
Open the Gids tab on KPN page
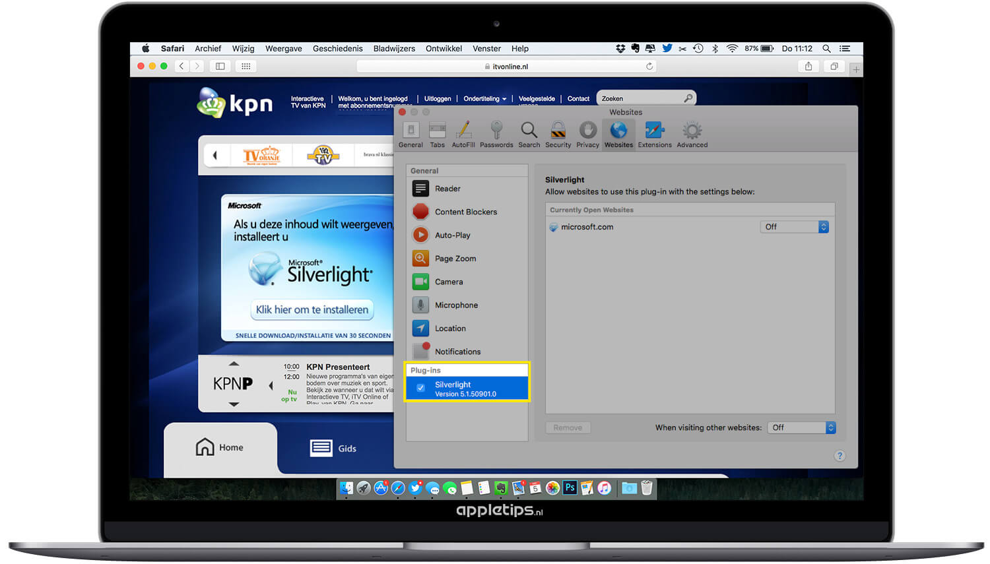(334, 449)
